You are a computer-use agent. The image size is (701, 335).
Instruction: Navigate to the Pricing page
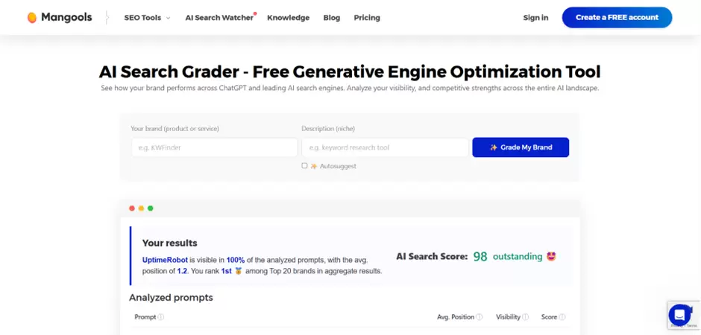point(367,18)
